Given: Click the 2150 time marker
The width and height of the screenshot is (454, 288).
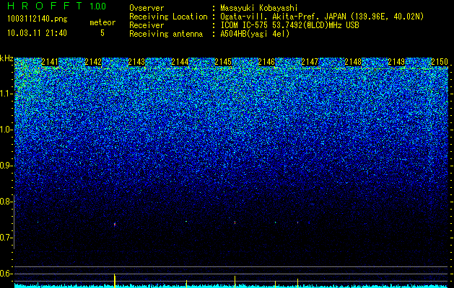Looking at the screenshot, I should 440,62.
